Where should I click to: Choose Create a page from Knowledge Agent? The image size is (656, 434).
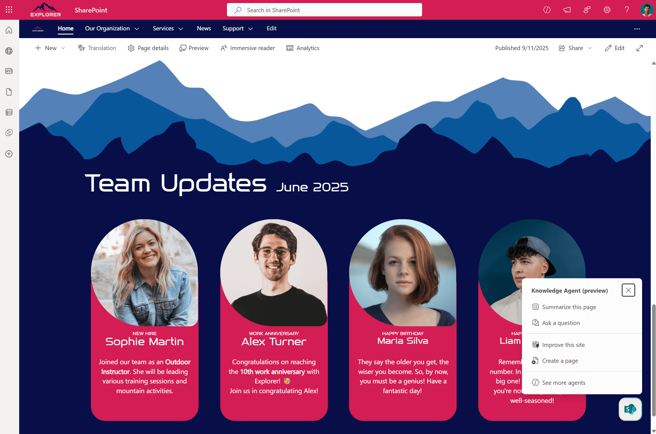(560, 361)
